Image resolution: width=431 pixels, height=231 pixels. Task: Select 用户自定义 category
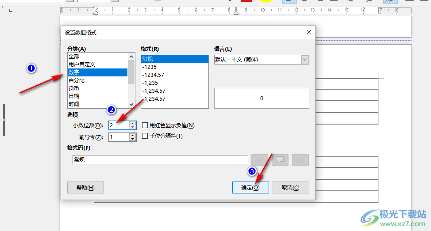tap(98, 64)
